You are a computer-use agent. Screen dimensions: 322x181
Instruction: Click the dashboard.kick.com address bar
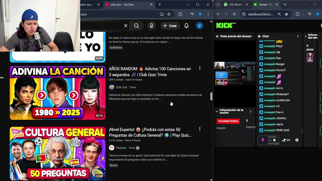click(261, 14)
